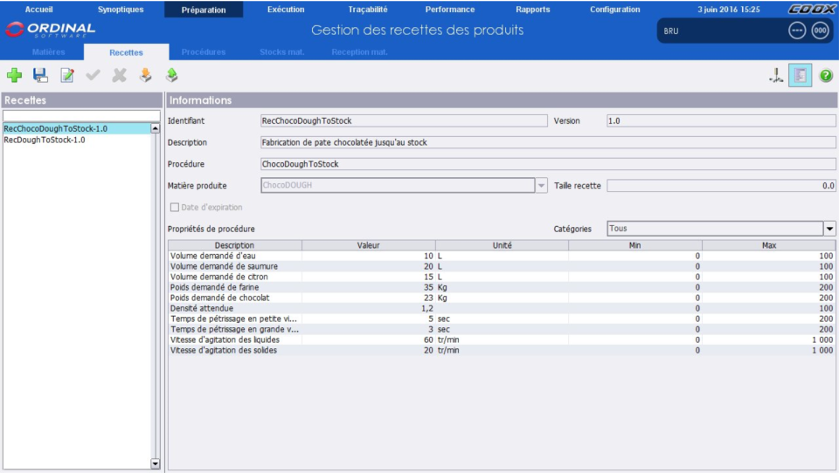Image resolution: width=839 pixels, height=473 pixels.
Task: Expand the Matière produite combo box
Action: tap(541, 186)
